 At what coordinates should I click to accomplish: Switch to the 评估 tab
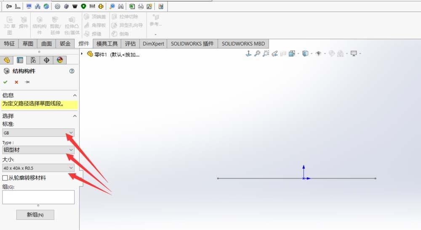coord(130,44)
